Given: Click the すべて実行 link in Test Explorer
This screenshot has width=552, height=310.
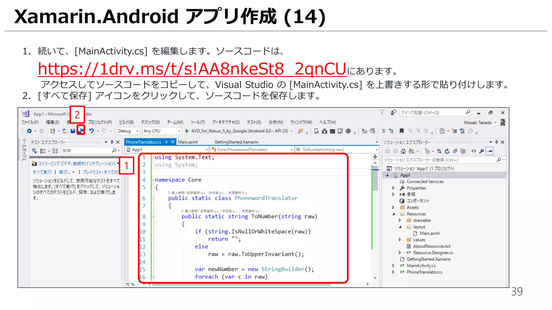Looking at the screenshot, I should pos(42,172).
